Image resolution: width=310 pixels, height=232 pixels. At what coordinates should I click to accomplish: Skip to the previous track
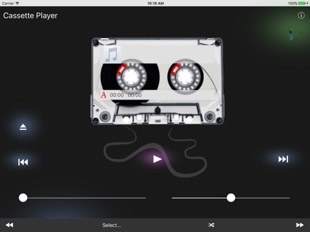click(x=23, y=162)
